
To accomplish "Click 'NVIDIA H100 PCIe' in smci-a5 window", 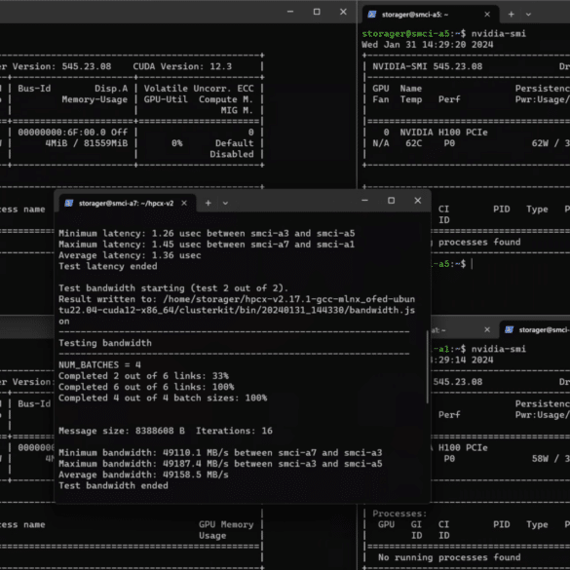I will (444, 132).
